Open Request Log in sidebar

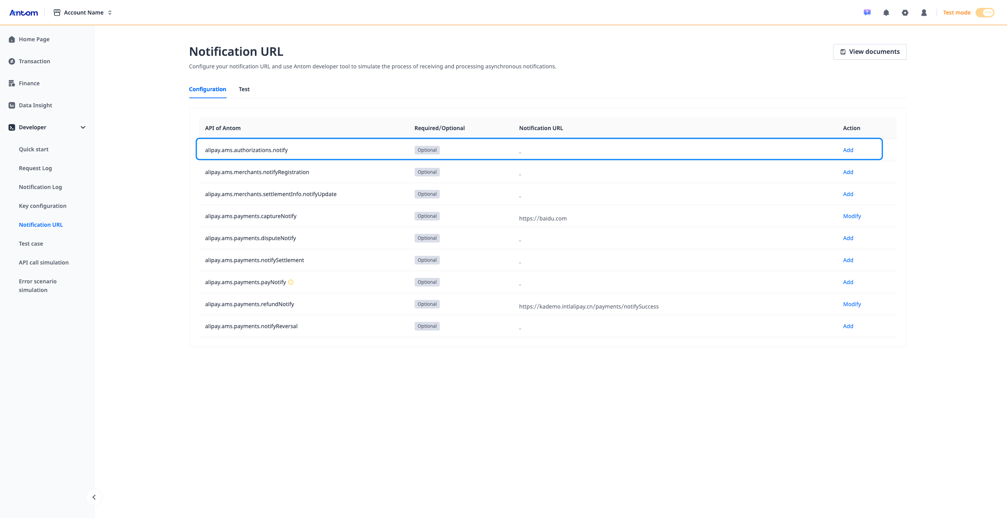tap(35, 168)
